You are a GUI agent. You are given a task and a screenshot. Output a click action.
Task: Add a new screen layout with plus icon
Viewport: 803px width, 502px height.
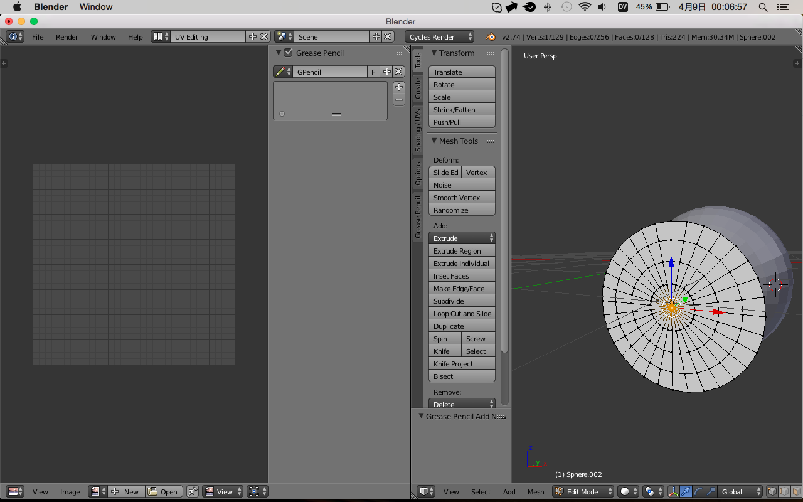[253, 36]
